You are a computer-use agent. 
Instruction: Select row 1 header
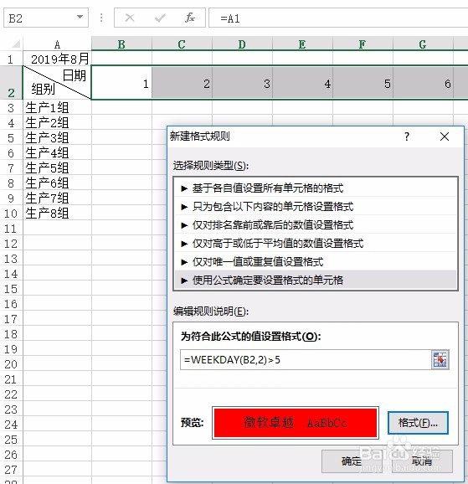[x=11, y=59]
